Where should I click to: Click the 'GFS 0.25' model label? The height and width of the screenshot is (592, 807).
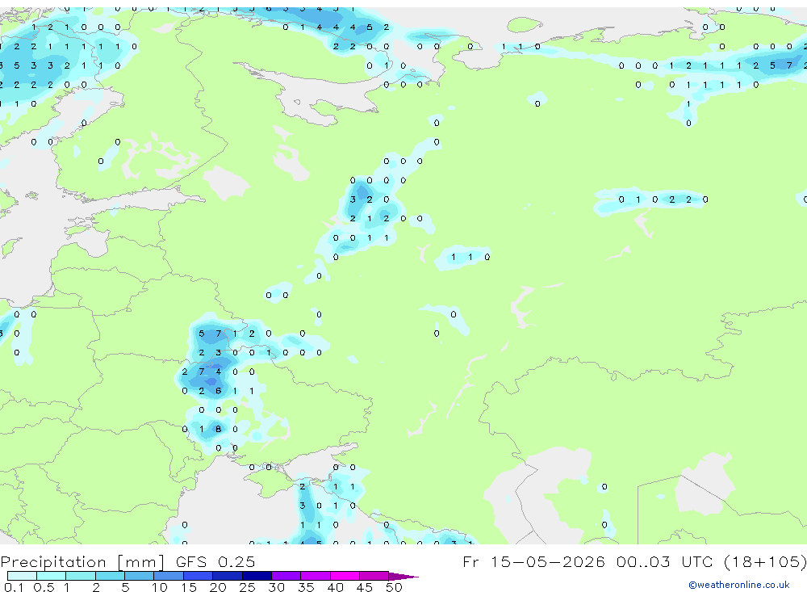[215, 561]
